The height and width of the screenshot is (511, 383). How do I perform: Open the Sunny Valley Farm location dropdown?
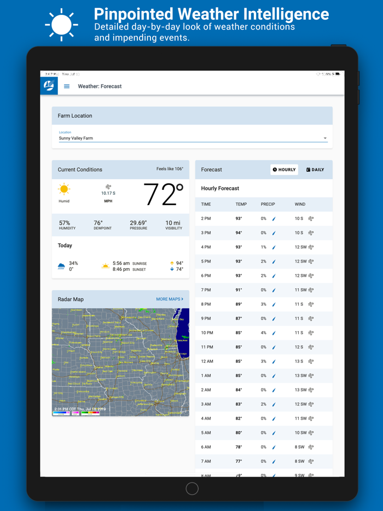(x=192, y=138)
